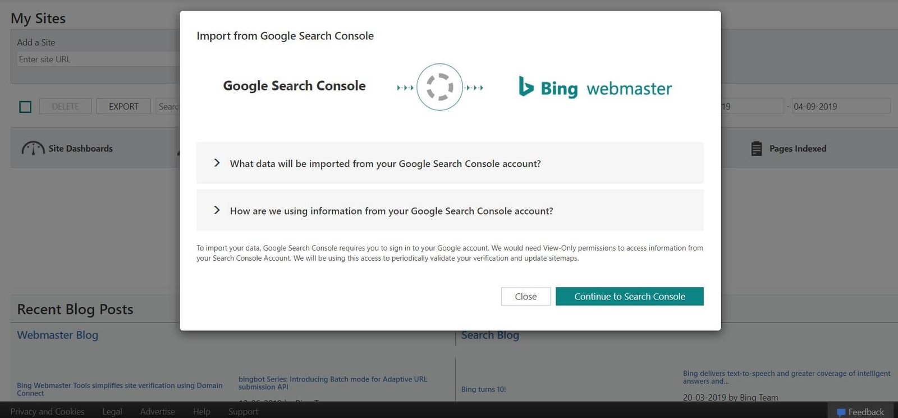Select Privacy and Cookies in the footer

click(48, 411)
